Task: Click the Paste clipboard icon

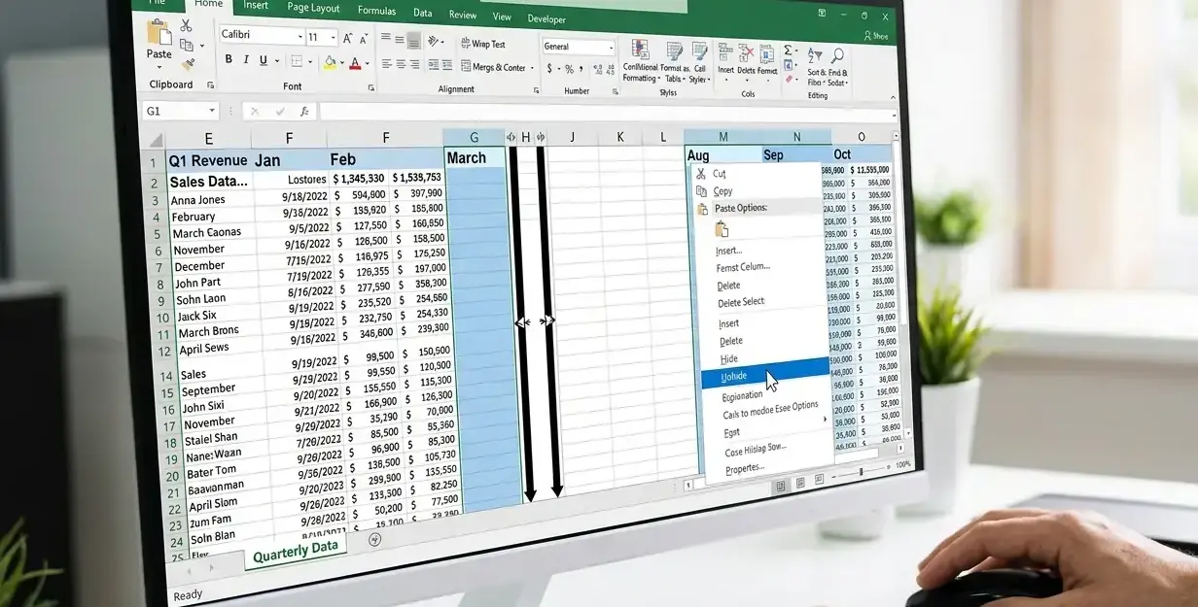Action: pyautogui.click(x=159, y=33)
